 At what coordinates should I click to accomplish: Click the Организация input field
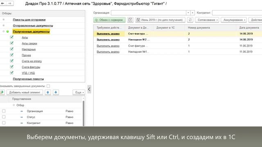pos(148,13)
